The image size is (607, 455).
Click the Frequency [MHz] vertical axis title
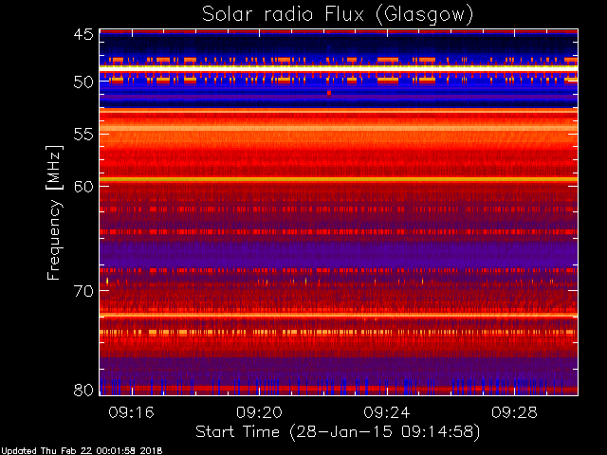pos(54,212)
